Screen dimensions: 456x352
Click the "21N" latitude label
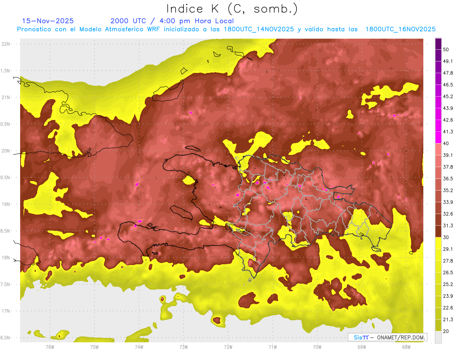click(6, 97)
